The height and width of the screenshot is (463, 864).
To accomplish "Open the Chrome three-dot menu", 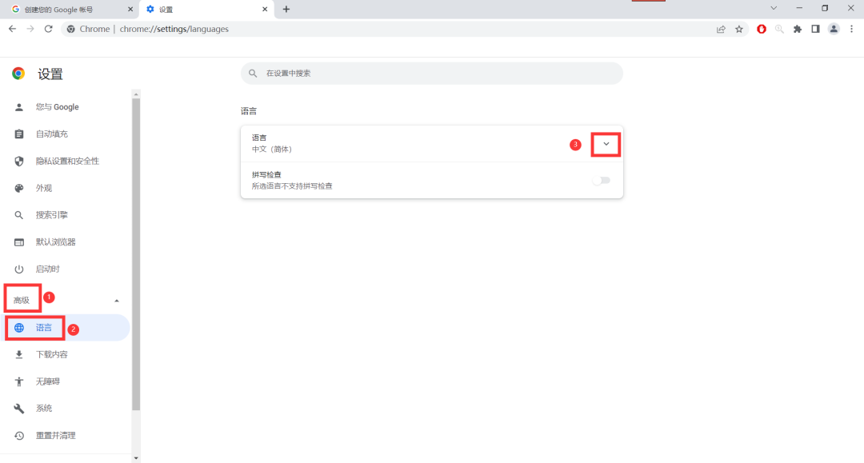I will [852, 29].
